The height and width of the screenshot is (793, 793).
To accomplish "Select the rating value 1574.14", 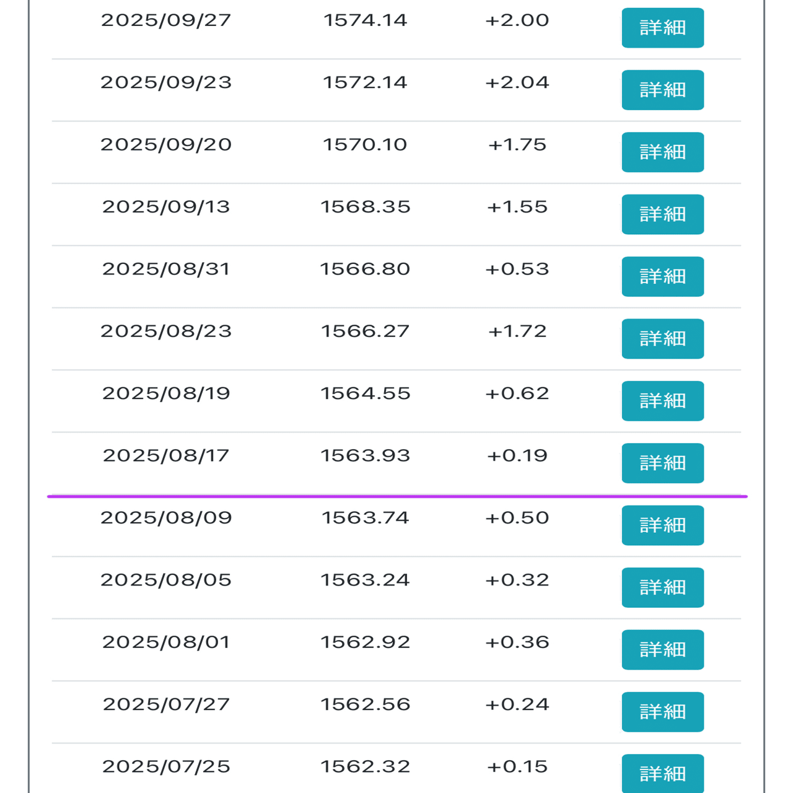I will pyautogui.click(x=365, y=20).
